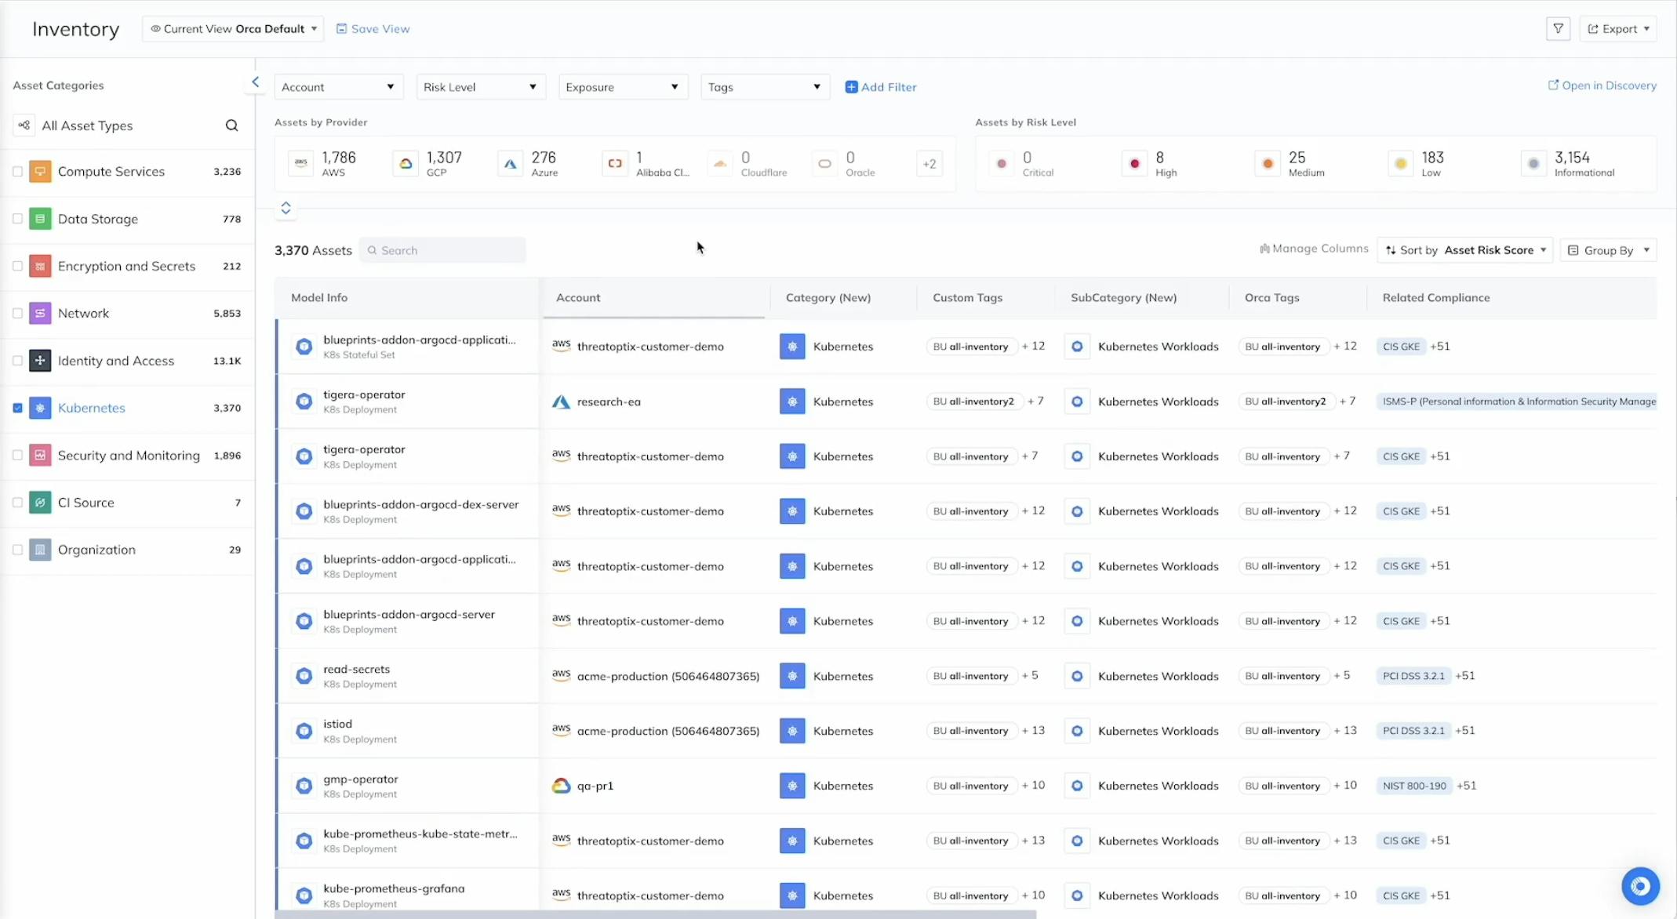Click the filter funnel icon near Export
The image size is (1677, 919).
coord(1558,29)
